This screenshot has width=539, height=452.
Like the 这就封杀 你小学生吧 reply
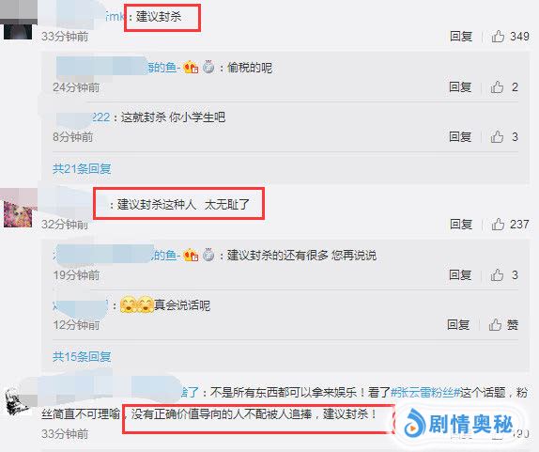pyautogui.click(x=497, y=137)
